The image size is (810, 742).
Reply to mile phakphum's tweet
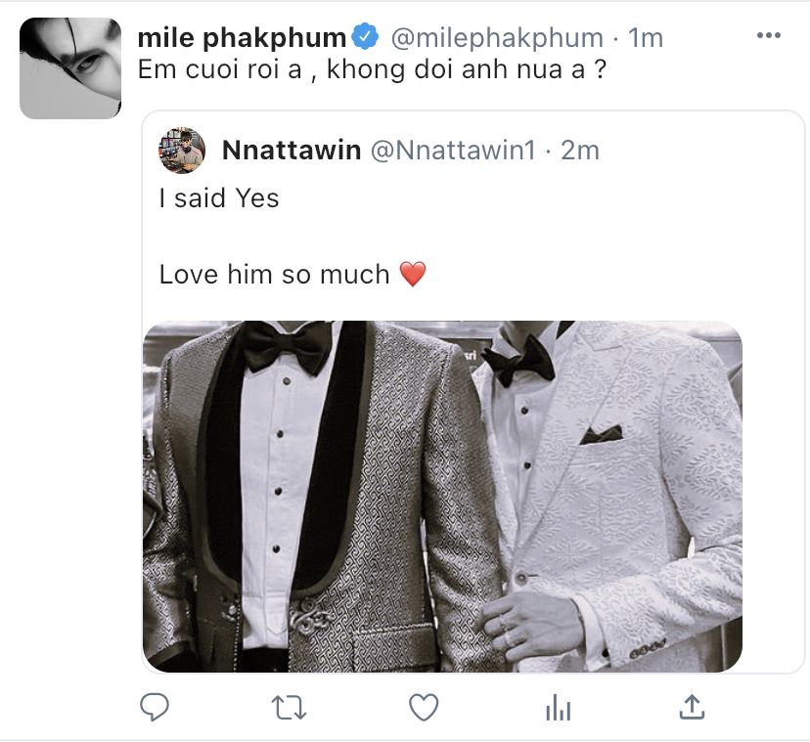pyautogui.click(x=155, y=707)
